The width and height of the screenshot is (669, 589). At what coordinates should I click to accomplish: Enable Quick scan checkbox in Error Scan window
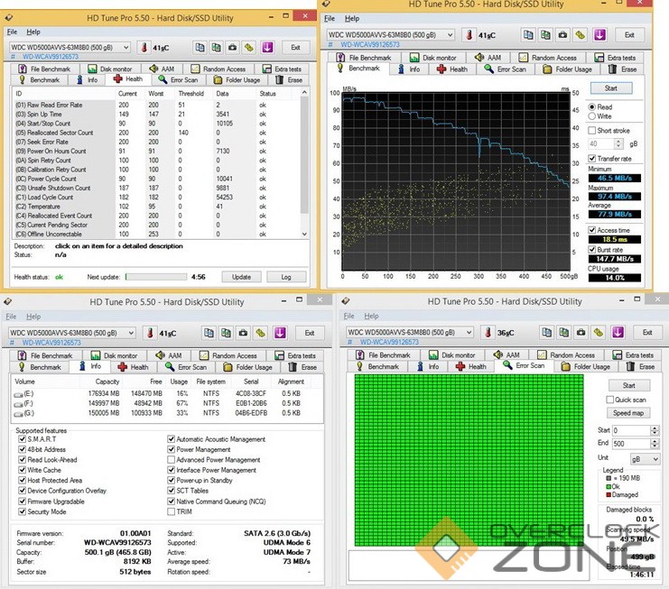coord(609,400)
